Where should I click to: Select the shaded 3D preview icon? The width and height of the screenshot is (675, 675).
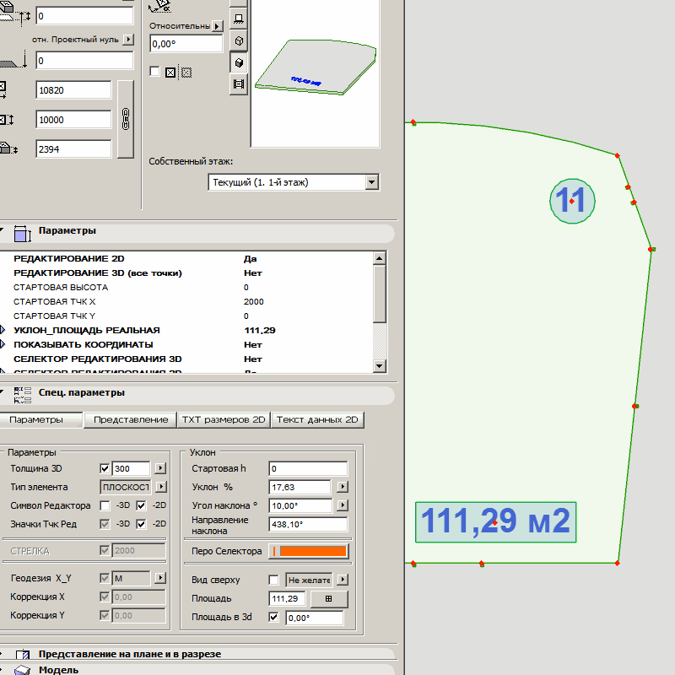[x=239, y=62]
